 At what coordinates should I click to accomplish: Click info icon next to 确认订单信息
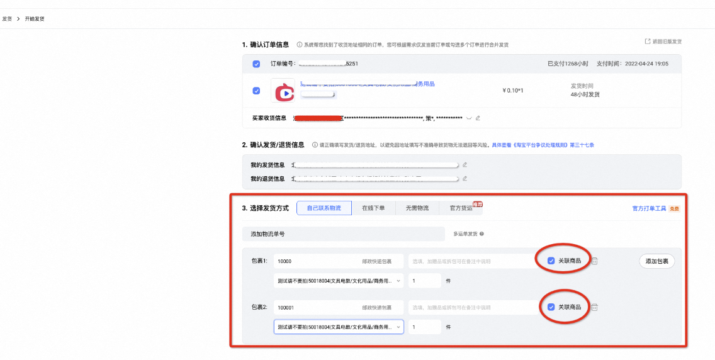point(300,45)
